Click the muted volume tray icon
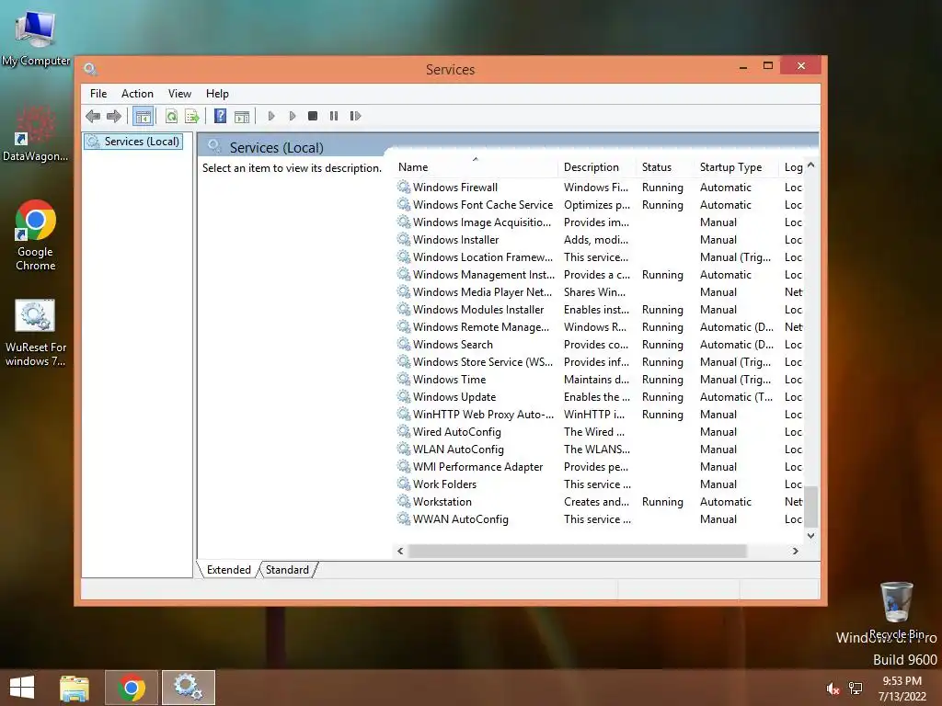The height and width of the screenshot is (706, 942). point(832,689)
